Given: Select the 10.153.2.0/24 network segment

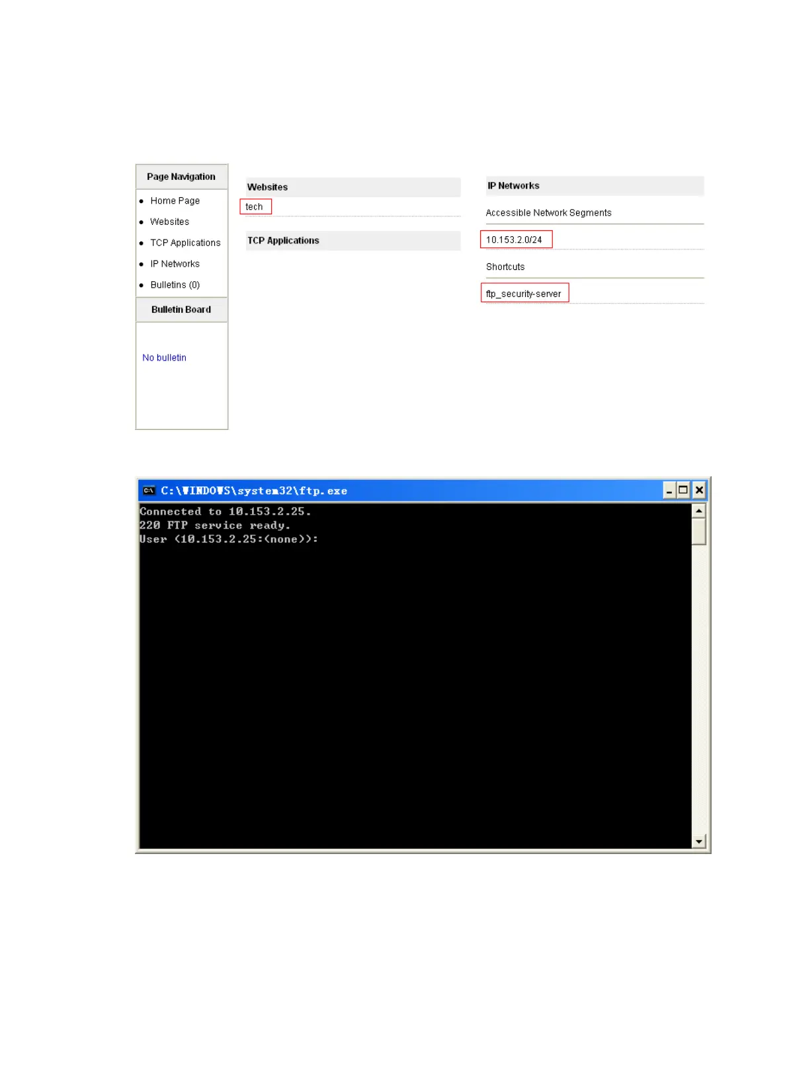Looking at the screenshot, I should coord(515,239).
